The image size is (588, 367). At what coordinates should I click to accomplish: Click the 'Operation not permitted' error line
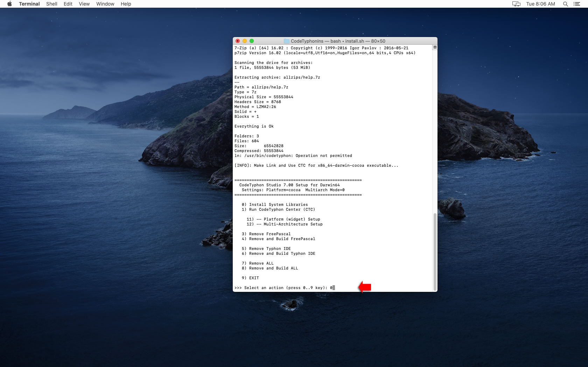pos(293,156)
